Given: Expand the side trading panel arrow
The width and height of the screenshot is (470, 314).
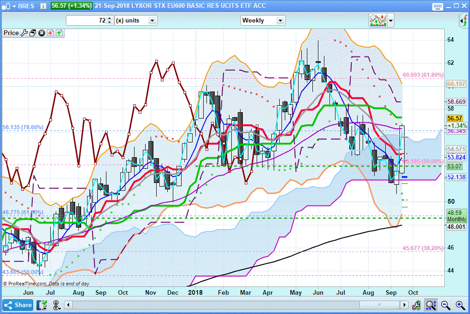Looking at the screenshot, I should [464, 21].
